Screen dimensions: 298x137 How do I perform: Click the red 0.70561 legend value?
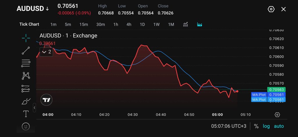(47, 43)
